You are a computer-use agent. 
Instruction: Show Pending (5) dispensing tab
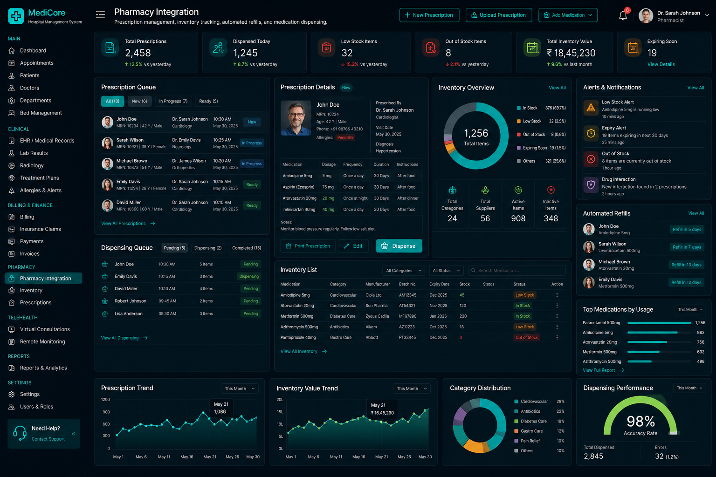[x=174, y=248]
